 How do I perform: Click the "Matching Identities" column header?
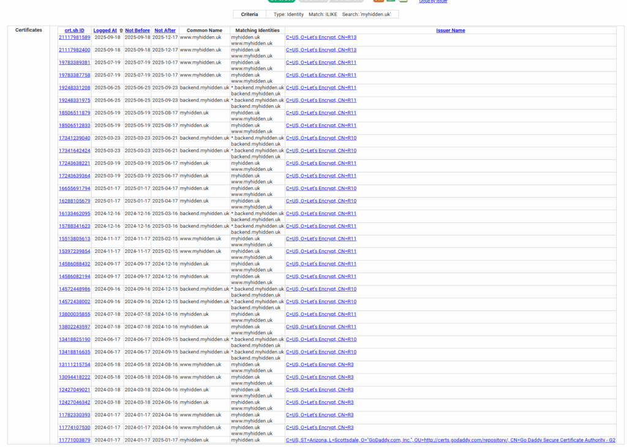point(258,31)
